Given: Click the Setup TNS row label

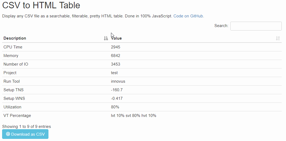Looking at the screenshot, I should pyautogui.click(x=14, y=90).
